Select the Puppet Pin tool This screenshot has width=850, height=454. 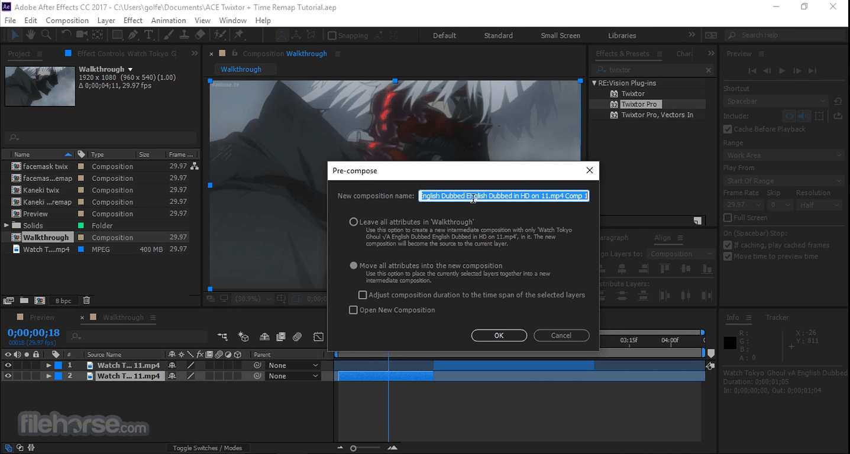pos(239,35)
